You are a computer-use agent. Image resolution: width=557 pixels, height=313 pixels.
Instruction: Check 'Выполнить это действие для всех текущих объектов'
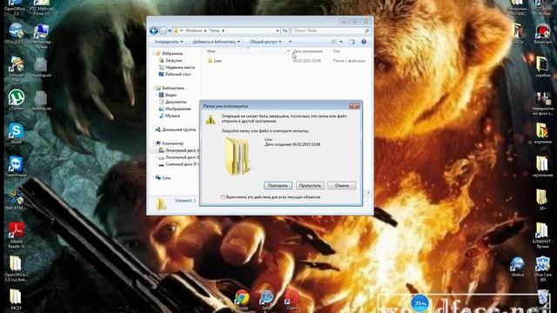pyautogui.click(x=223, y=197)
